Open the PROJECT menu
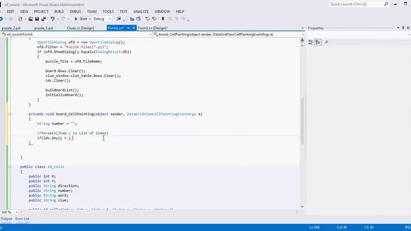411x231 pixels. click(41, 12)
